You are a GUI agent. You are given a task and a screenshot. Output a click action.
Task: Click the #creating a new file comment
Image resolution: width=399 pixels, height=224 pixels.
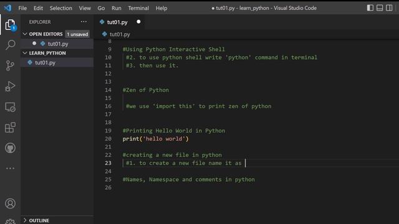172,155
